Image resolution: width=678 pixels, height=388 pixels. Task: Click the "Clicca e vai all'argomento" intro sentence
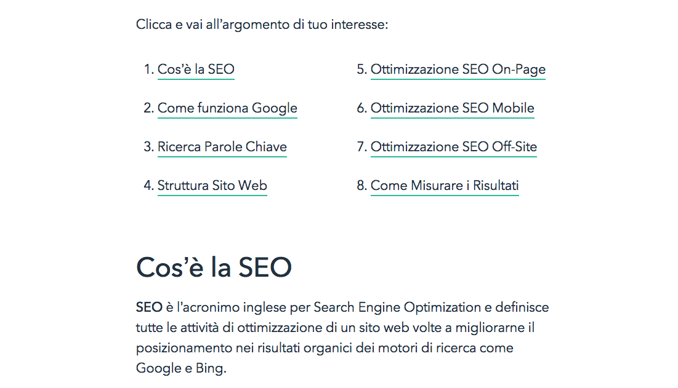pyautogui.click(x=262, y=25)
